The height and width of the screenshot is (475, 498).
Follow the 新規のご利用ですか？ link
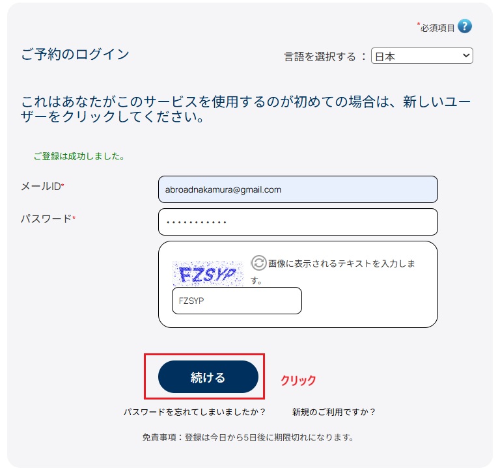tap(334, 412)
